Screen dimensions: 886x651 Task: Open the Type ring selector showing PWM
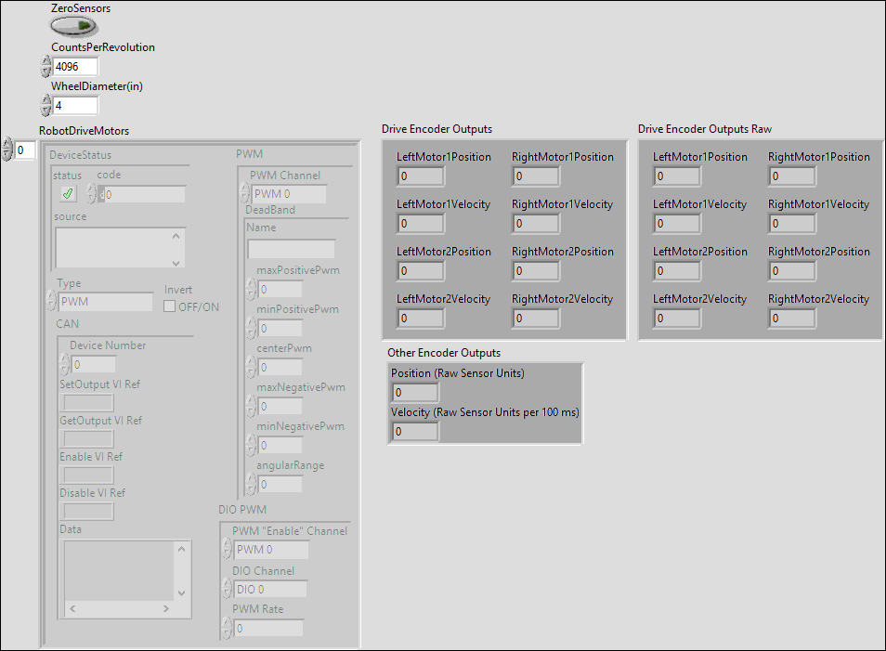coord(105,302)
